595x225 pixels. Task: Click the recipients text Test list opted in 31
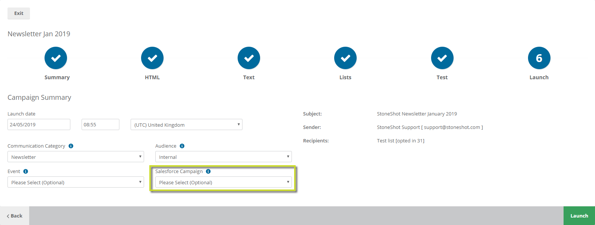coord(400,141)
